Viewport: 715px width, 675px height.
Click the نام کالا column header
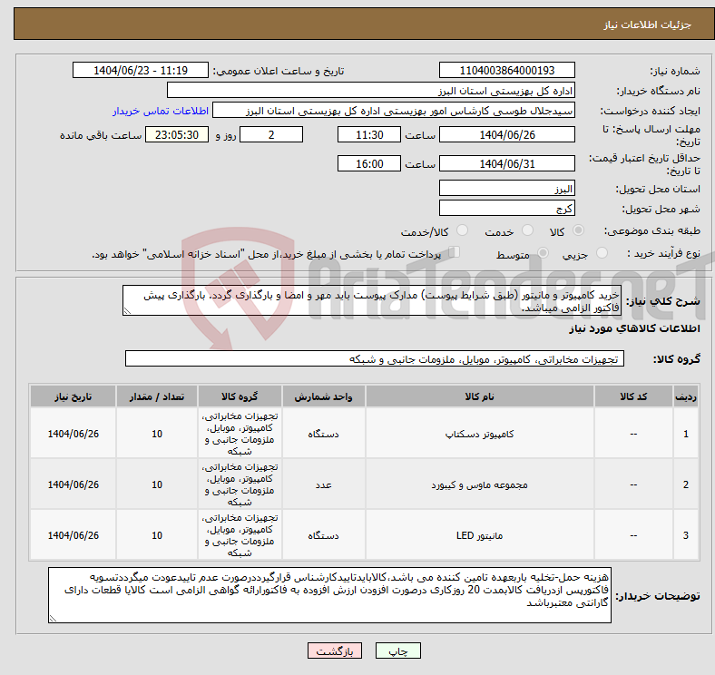click(479, 396)
